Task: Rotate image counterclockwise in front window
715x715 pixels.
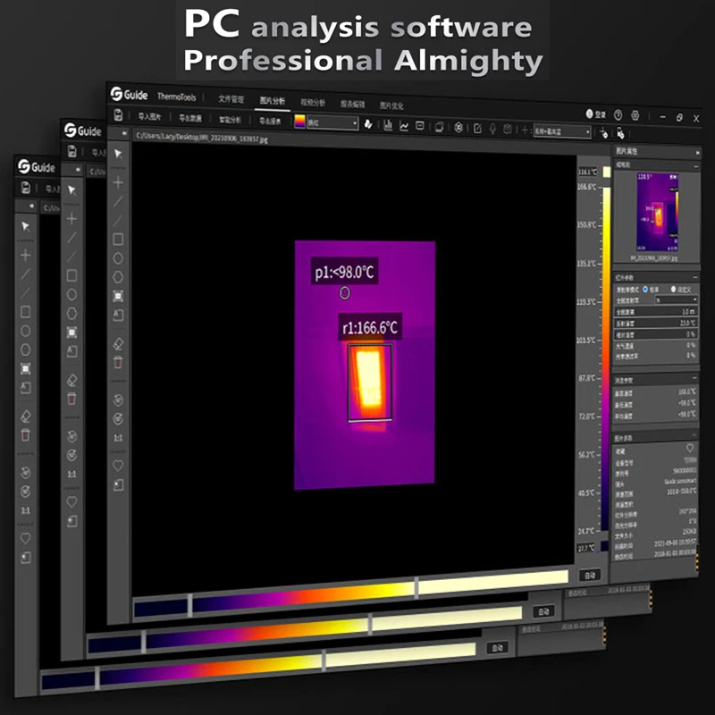Action: click(x=118, y=400)
